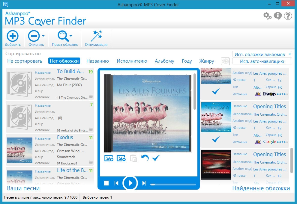297x204 pixels.
Task: Click the paste cover clipboard icon
Action: [x=133, y=158]
